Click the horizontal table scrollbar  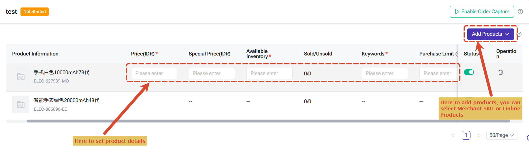(x=269, y=121)
